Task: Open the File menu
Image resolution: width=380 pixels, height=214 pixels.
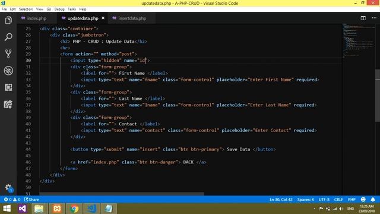Action: (x=4, y=10)
